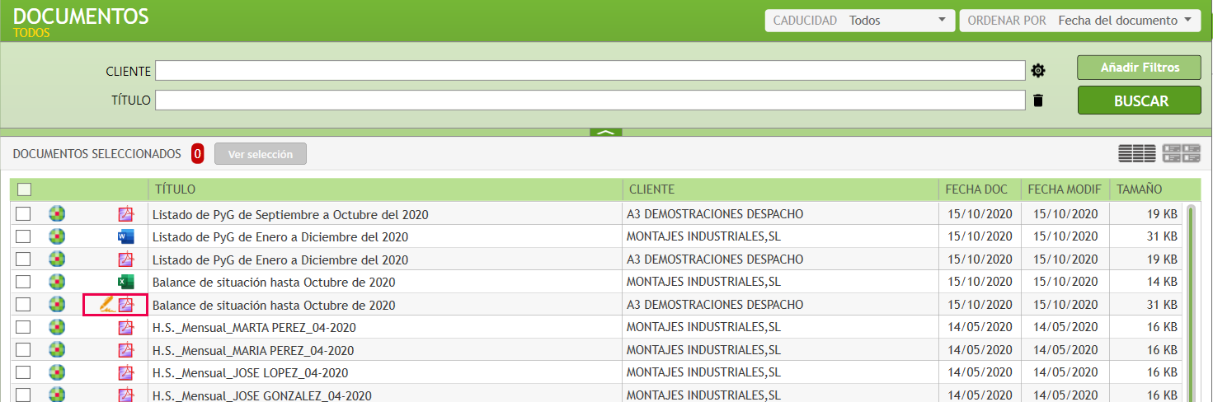Focus the TÍTULO input field

(x=590, y=100)
